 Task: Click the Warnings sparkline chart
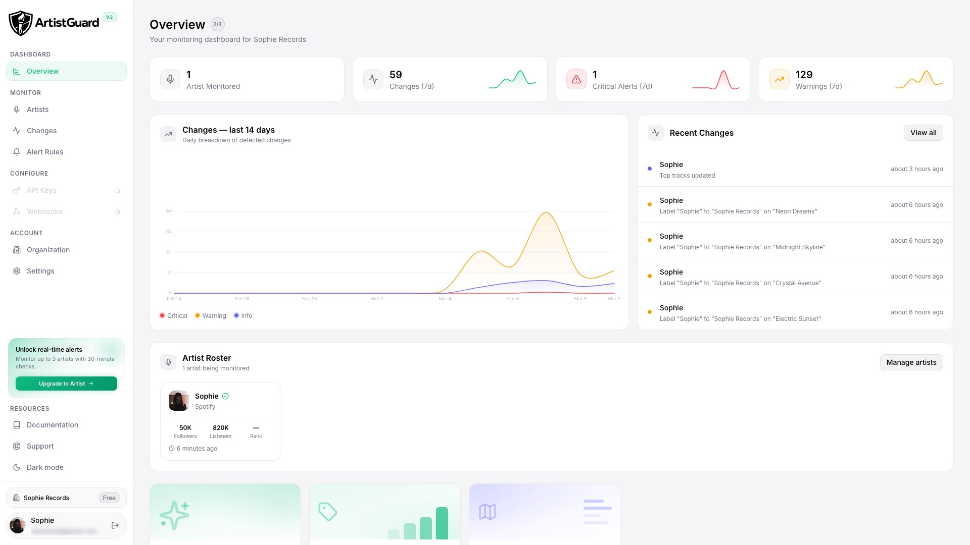(x=918, y=79)
